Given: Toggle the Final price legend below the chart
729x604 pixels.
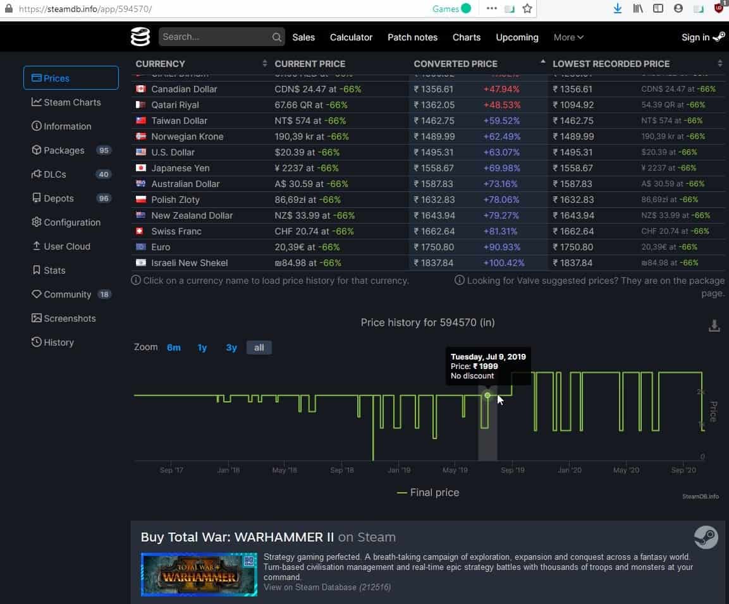Looking at the screenshot, I should point(427,492).
